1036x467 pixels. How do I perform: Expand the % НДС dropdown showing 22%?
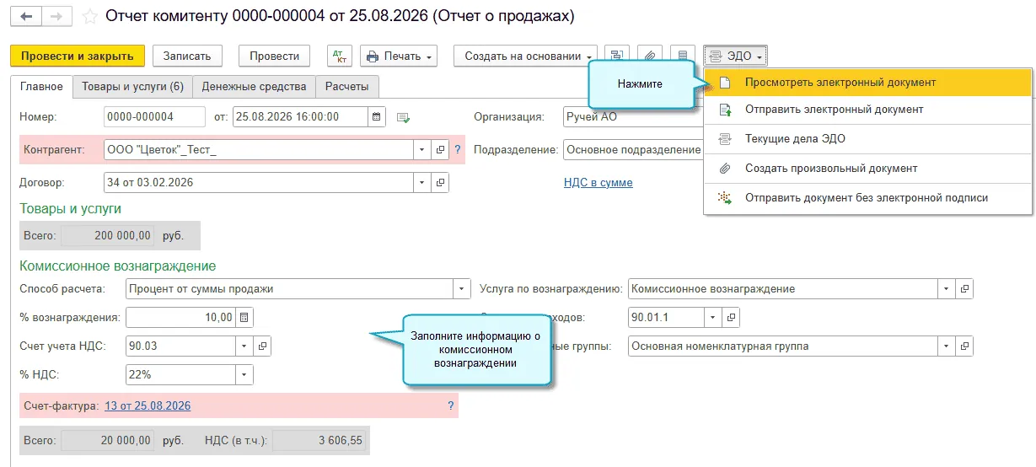coord(244,374)
